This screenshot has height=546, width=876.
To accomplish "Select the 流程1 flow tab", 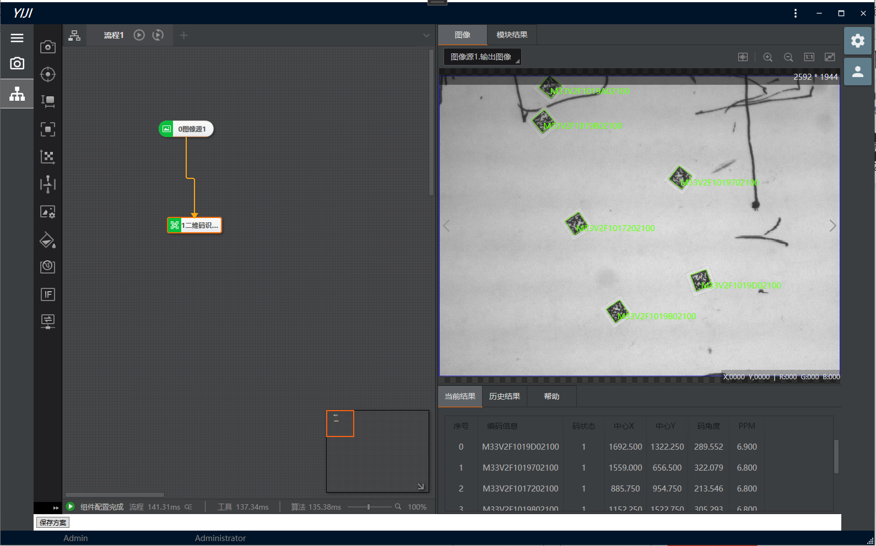I will (113, 35).
